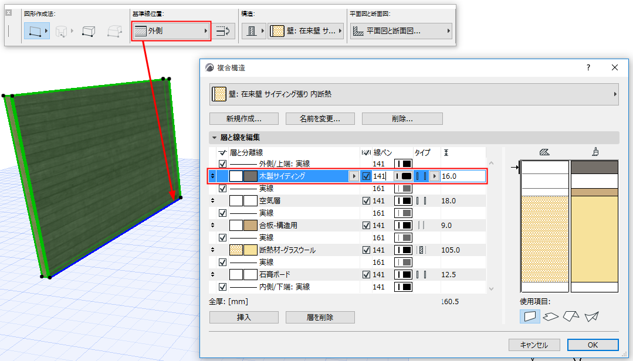
Task: Click the hatch fill swatch of 断熱材-グラスウール
Action: tap(236, 250)
